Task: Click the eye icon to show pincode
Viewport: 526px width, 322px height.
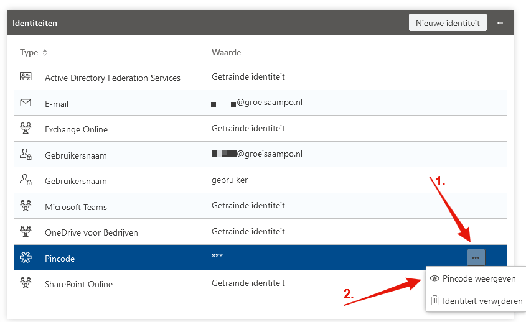Action: click(435, 278)
